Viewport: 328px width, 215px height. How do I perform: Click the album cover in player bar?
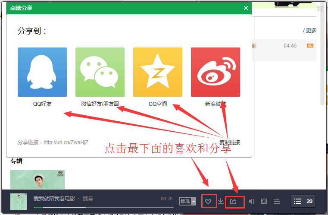point(19,202)
